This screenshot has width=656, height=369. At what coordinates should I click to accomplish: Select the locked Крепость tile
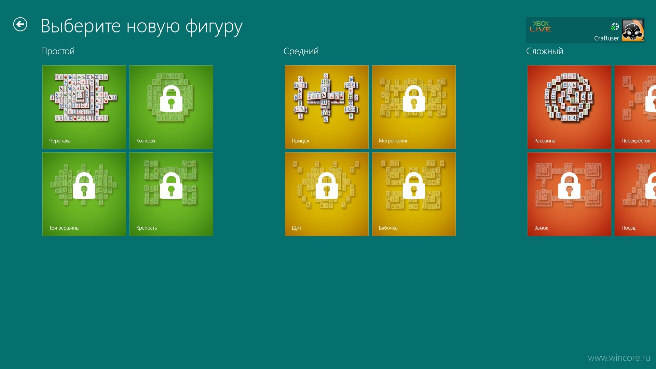pos(171,194)
